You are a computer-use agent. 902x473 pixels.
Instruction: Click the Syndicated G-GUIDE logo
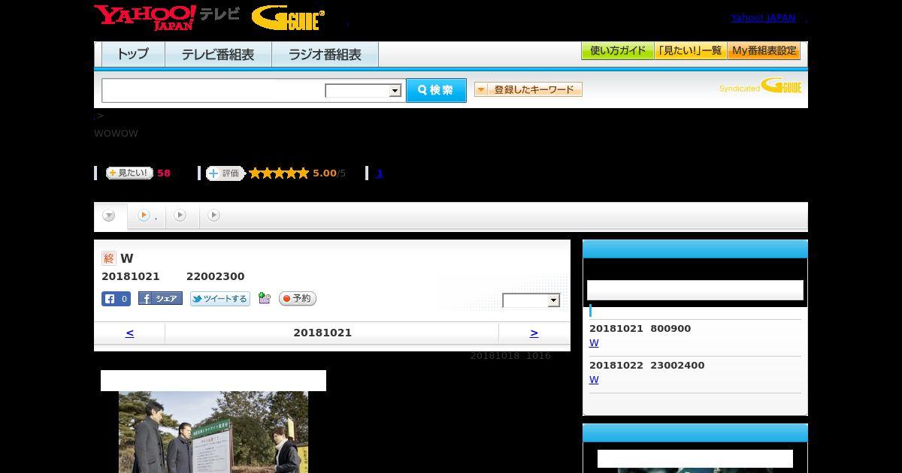coord(761,86)
